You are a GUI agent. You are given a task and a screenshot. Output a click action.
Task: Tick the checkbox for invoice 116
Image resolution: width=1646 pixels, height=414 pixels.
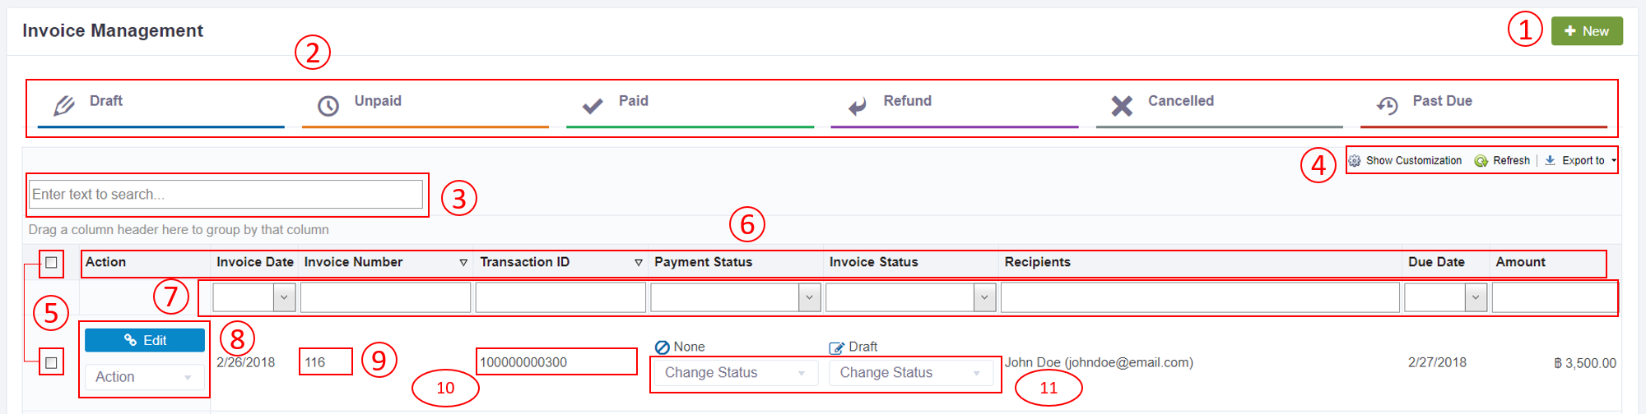51,362
